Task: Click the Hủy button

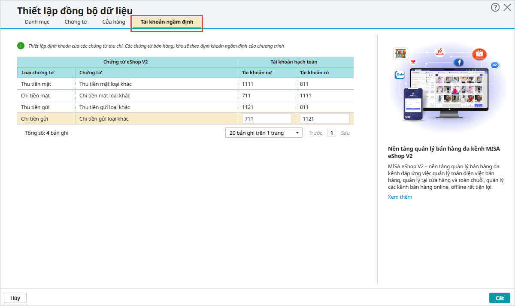Action: pos(15,298)
